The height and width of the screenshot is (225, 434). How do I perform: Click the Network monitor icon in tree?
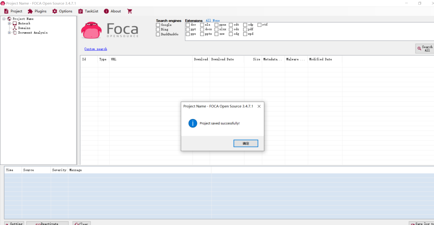click(15, 24)
